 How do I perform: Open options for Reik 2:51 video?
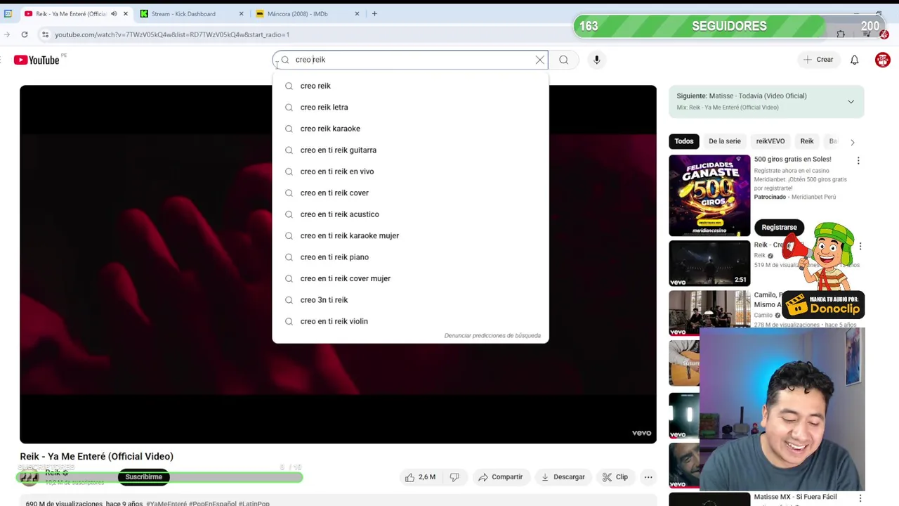(860, 247)
